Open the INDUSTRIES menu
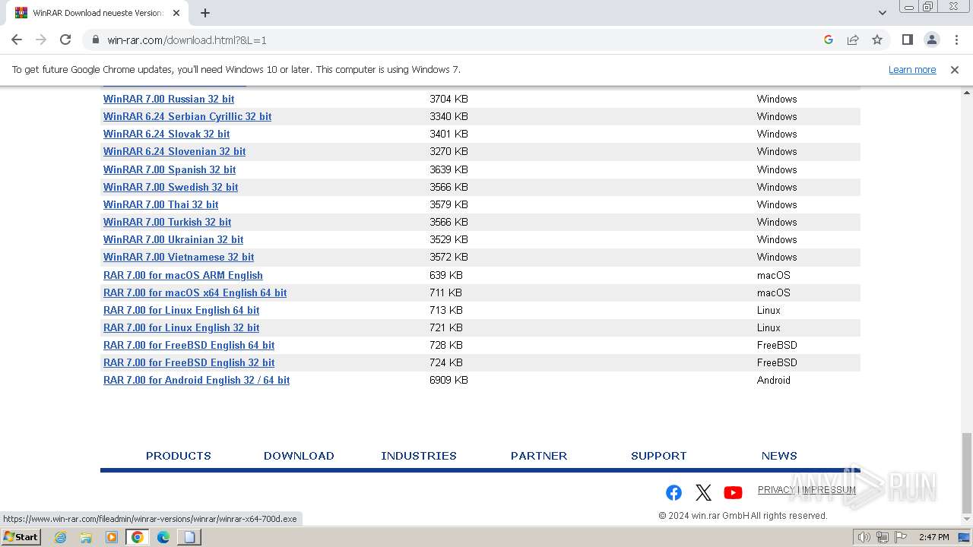 point(419,456)
